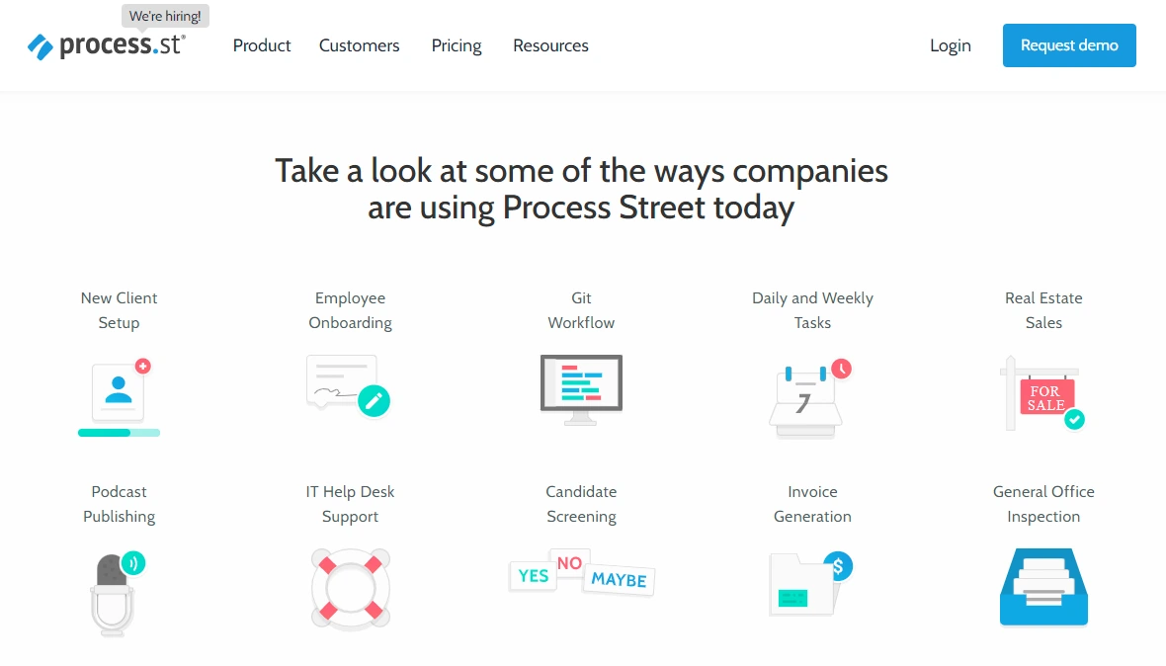Click the New Client Setup person icon

click(x=119, y=393)
